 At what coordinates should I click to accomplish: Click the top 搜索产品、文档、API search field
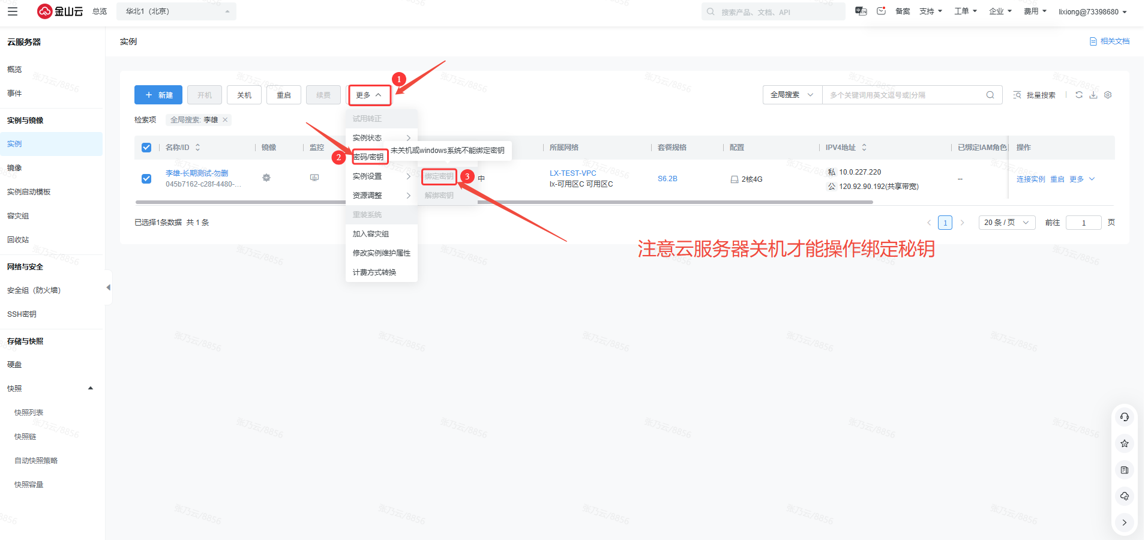774,11
